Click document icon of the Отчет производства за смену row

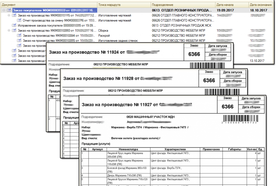tap(19, 20)
